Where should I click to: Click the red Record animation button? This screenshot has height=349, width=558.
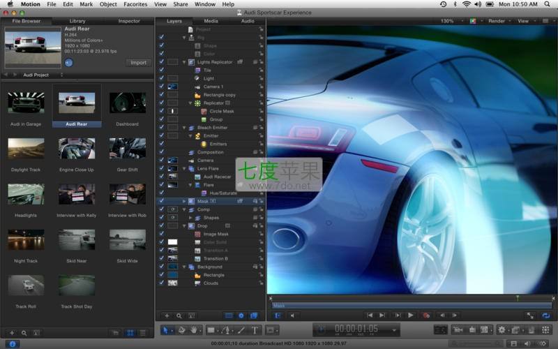[426, 315]
